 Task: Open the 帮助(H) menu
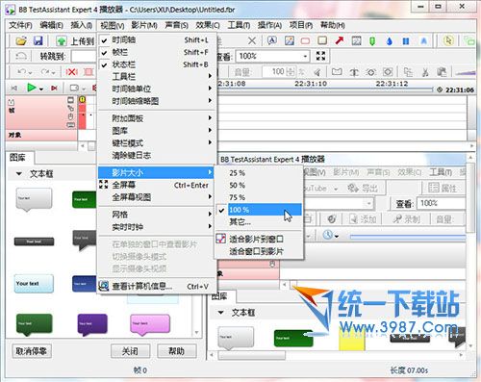point(333,25)
